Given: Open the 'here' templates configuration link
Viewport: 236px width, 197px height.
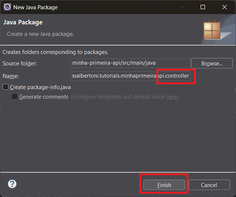Looking at the screenshot, I should point(172,97).
